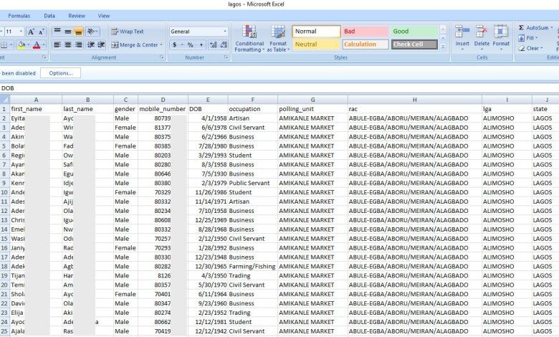Switch to the Formulas ribbon tab
The height and width of the screenshot is (337, 559).
point(19,15)
